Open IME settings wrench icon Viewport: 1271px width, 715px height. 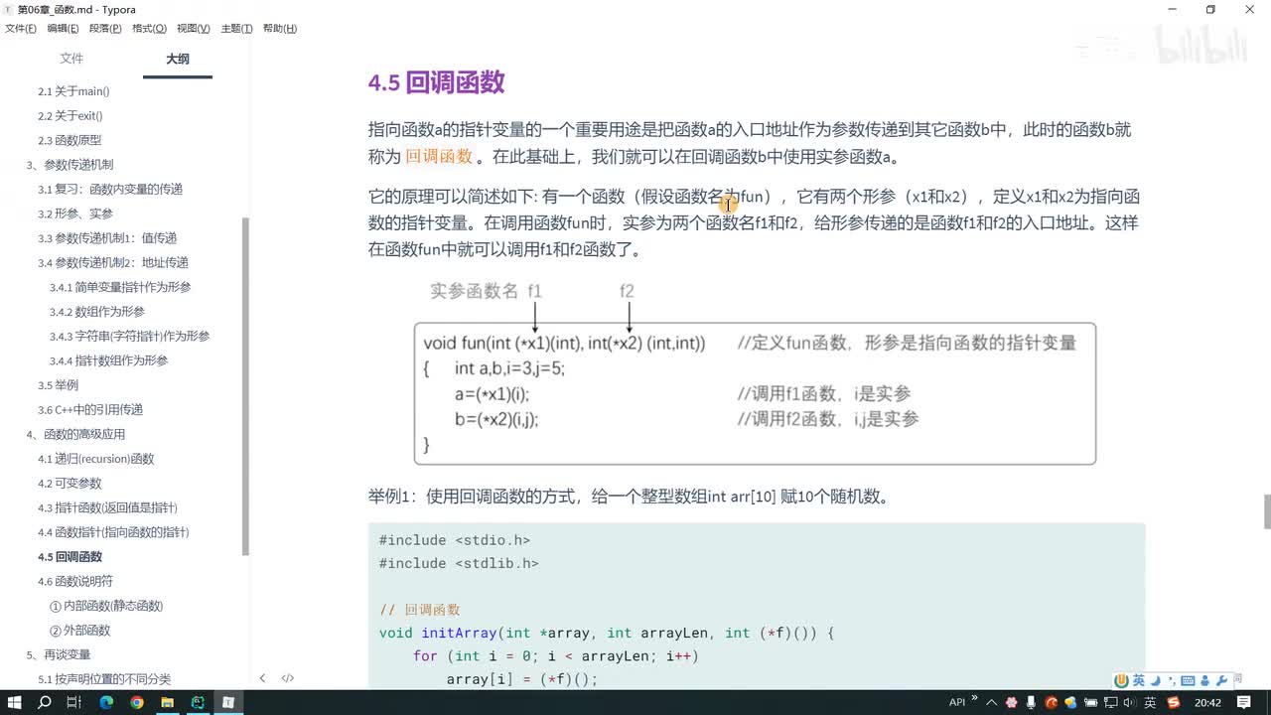tap(1221, 680)
